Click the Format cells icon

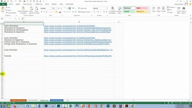point(163,8)
